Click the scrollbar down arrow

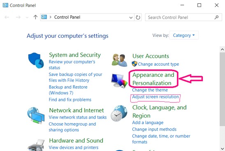[x=222, y=149]
